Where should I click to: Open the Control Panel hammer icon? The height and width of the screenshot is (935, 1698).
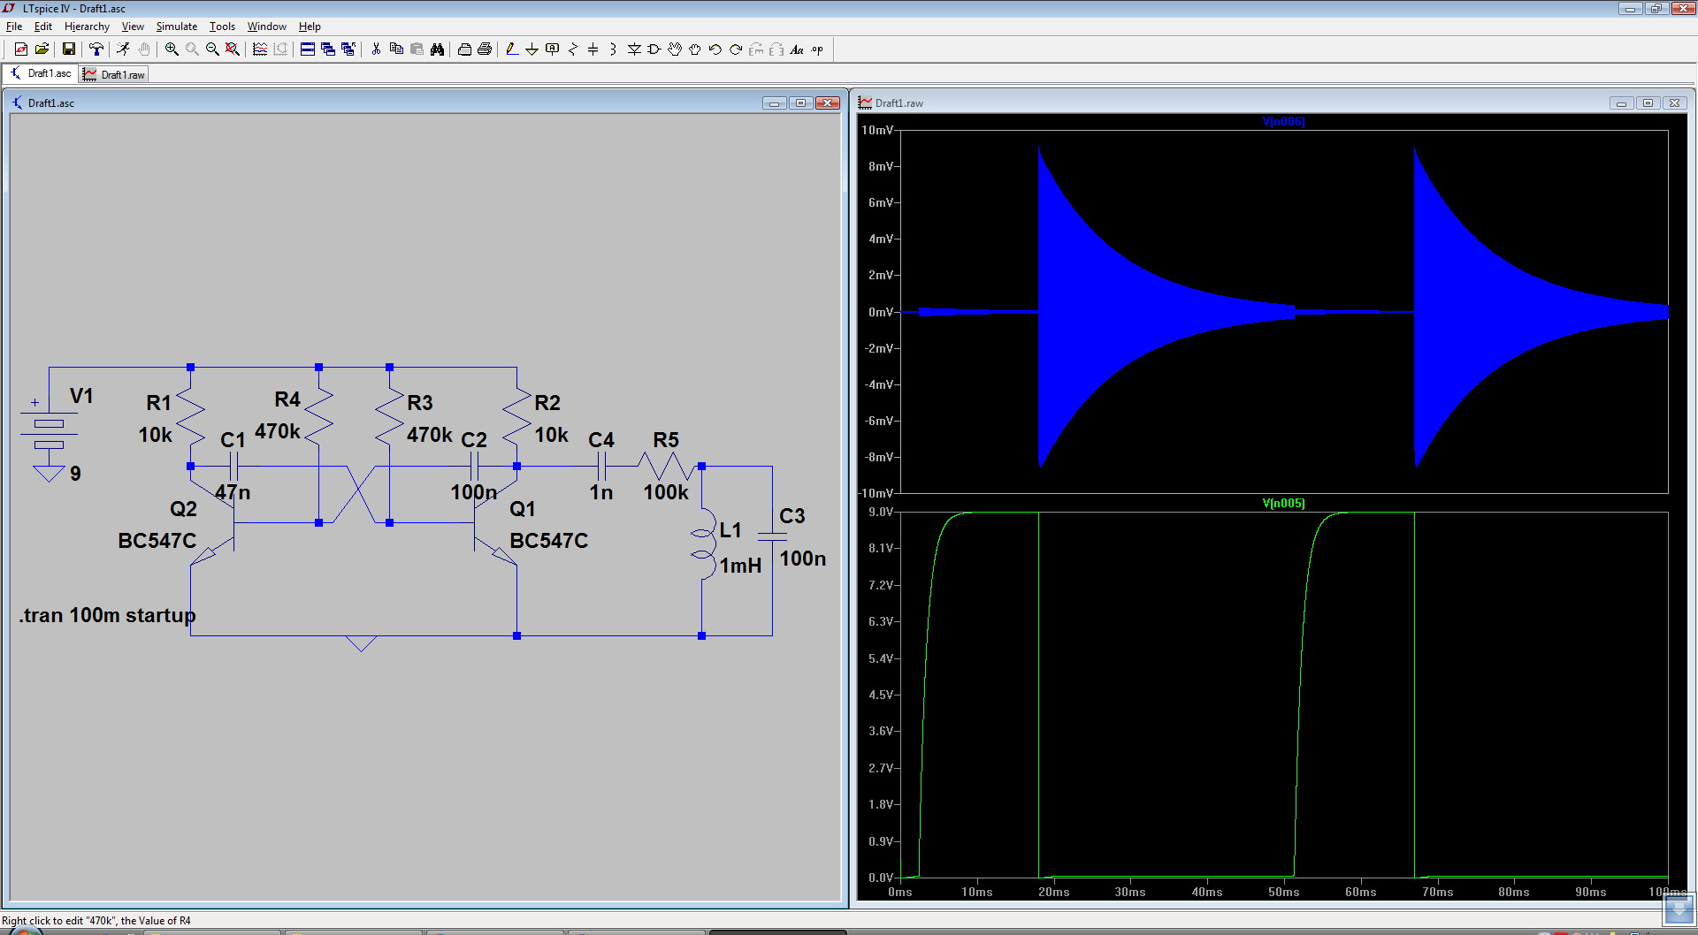point(96,49)
